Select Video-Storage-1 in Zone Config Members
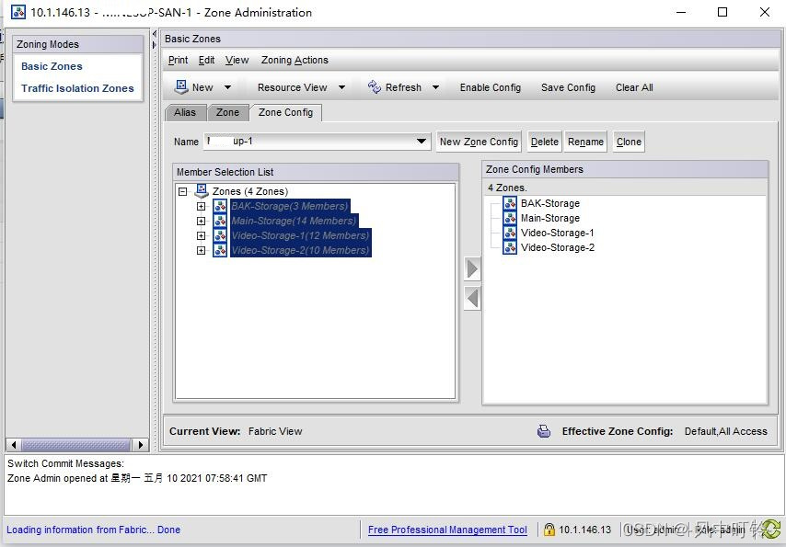786x547 pixels. pos(558,233)
